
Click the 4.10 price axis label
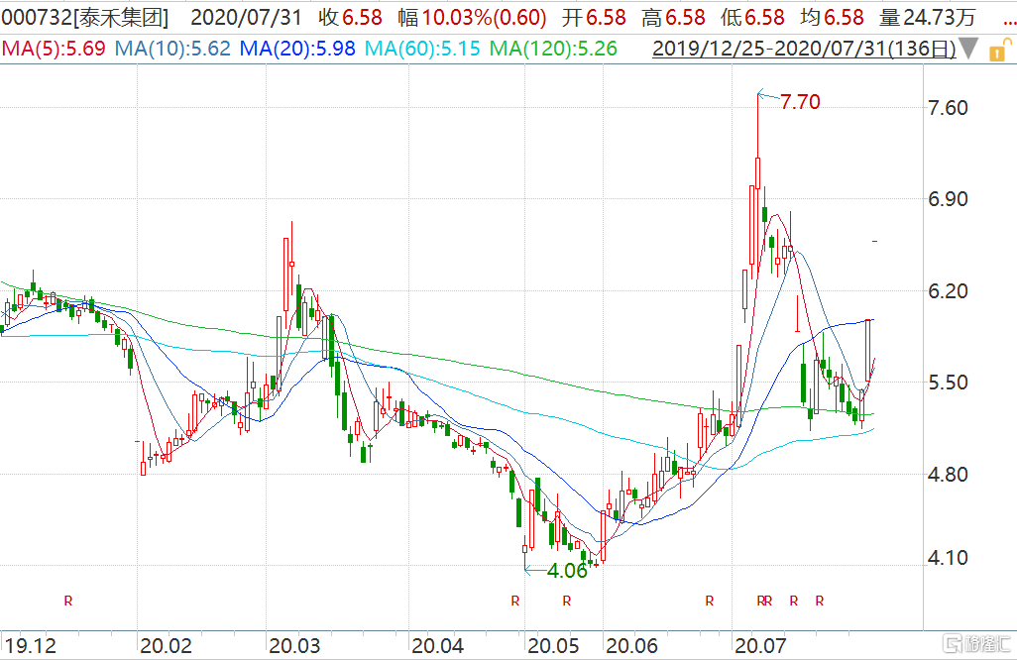point(949,558)
